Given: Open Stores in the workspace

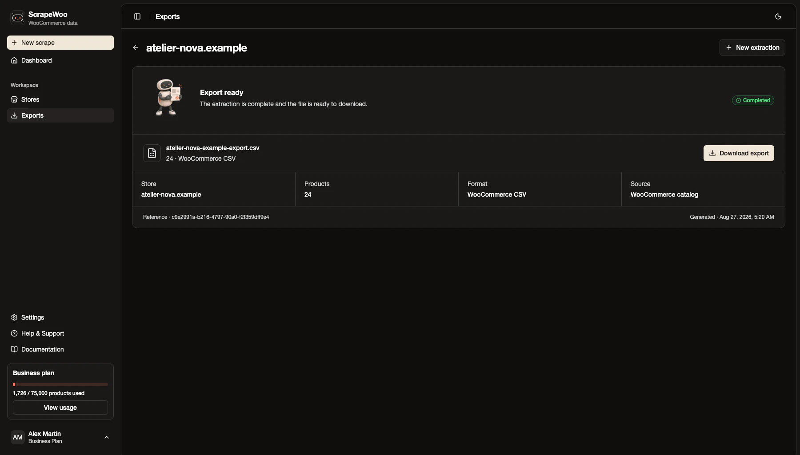Looking at the screenshot, I should (x=60, y=99).
